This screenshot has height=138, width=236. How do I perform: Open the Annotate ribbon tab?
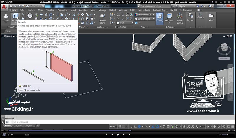(83, 10)
